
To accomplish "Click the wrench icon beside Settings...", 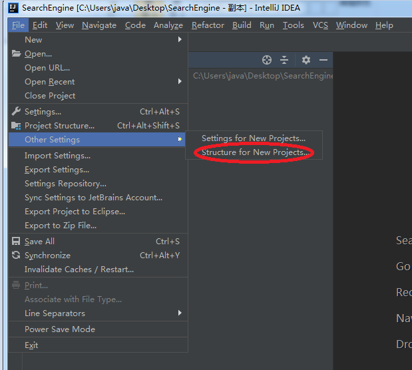I will pyautogui.click(x=16, y=111).
